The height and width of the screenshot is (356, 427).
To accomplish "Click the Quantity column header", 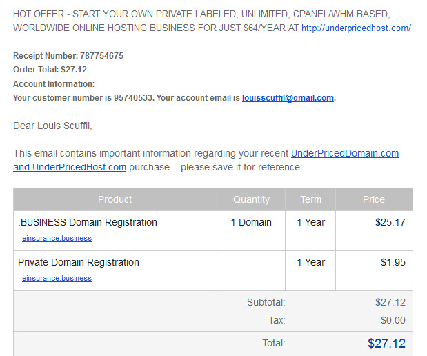I will (251, 199).
